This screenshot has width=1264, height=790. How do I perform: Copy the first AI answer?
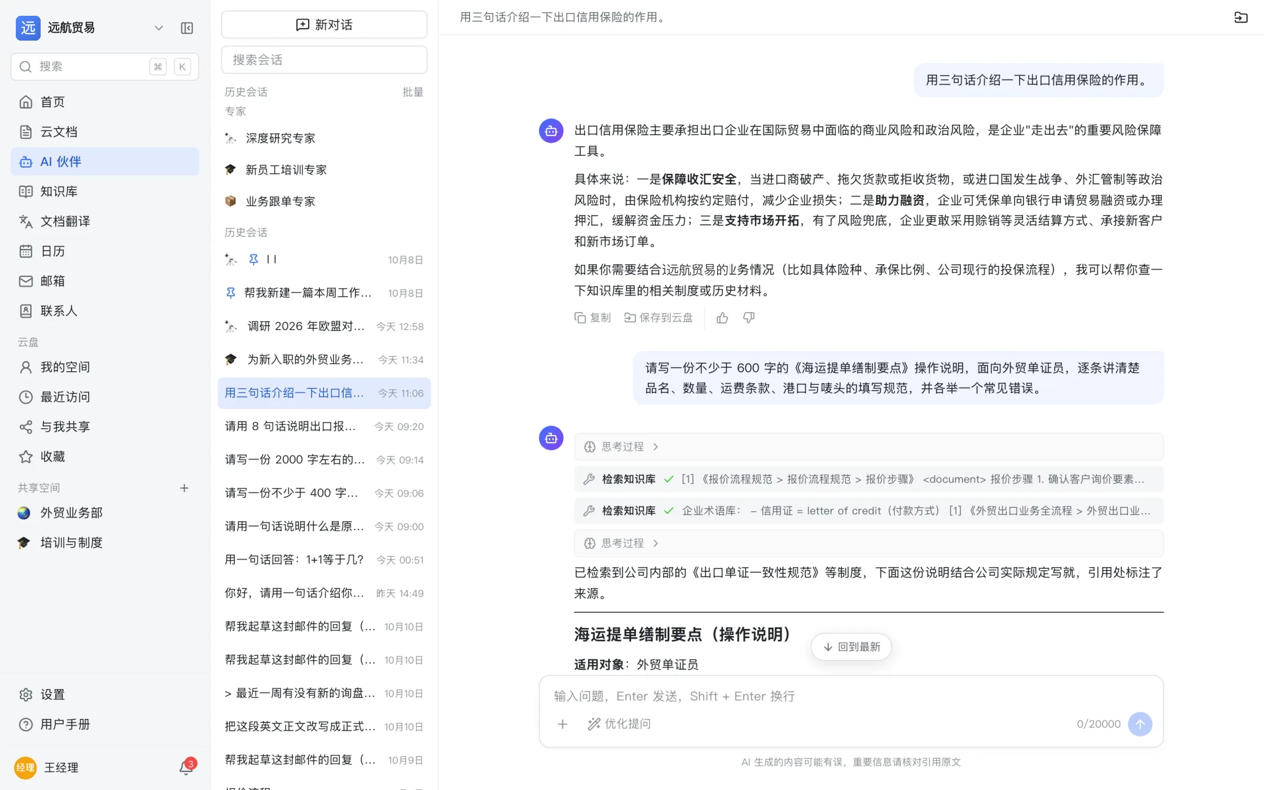592,318
